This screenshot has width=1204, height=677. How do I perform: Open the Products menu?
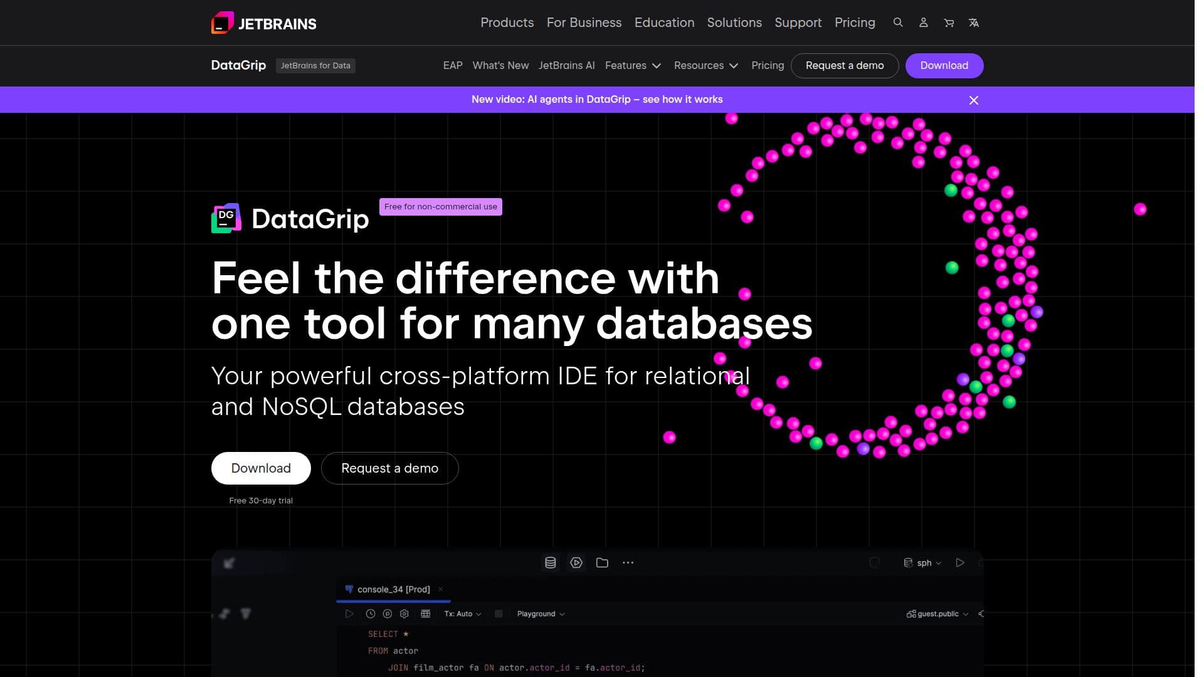[507, 23]
